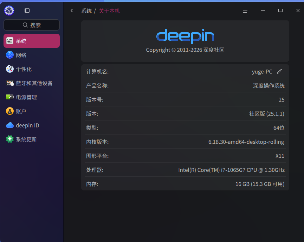The image size is (304, 242).
Task: Click the 网络 globe icon
Action: [10, 55]
